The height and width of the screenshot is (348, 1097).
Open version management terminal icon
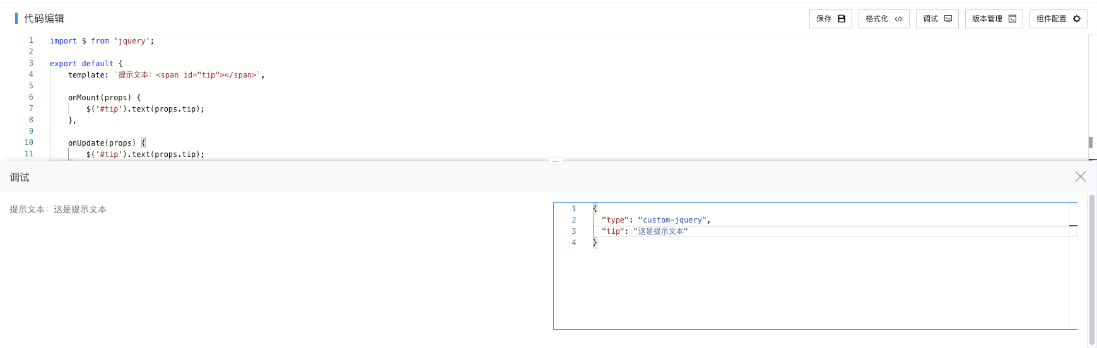1012,19
